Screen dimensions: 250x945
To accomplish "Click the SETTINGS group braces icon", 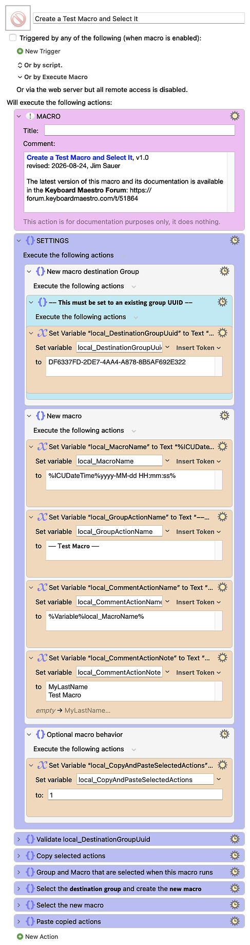I will (30, 240).
